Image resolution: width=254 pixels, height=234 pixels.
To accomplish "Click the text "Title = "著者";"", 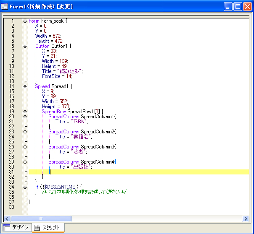I will [x=71, y=152].
